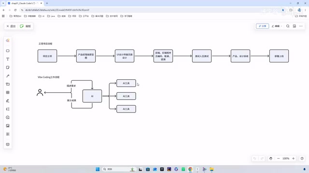Open File Explorer from the taskbar
Screen dimensions: 309x173
coord(211,169)
